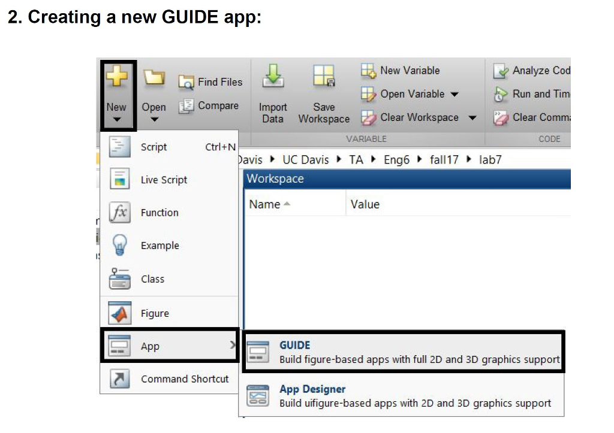
Task: Click the Workspace panel title bar
Action: 407,178
